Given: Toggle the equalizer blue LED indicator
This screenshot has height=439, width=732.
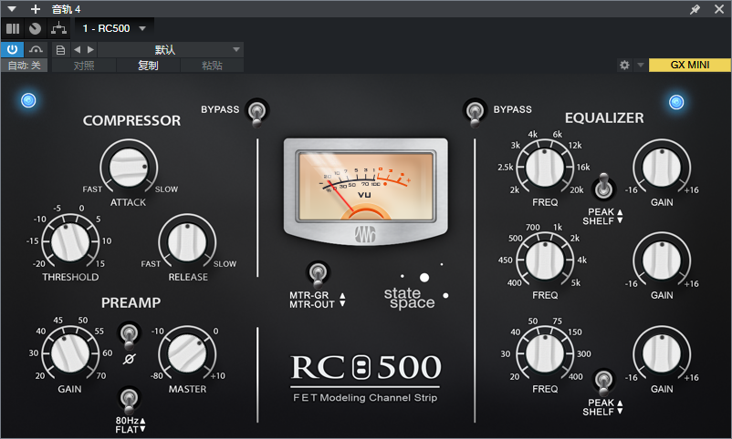Looking at the screenshot, I should [676, 102].
